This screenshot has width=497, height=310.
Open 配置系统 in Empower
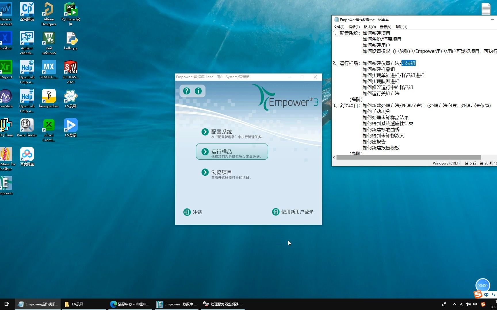pyautogui.click(x=232, y=133)
